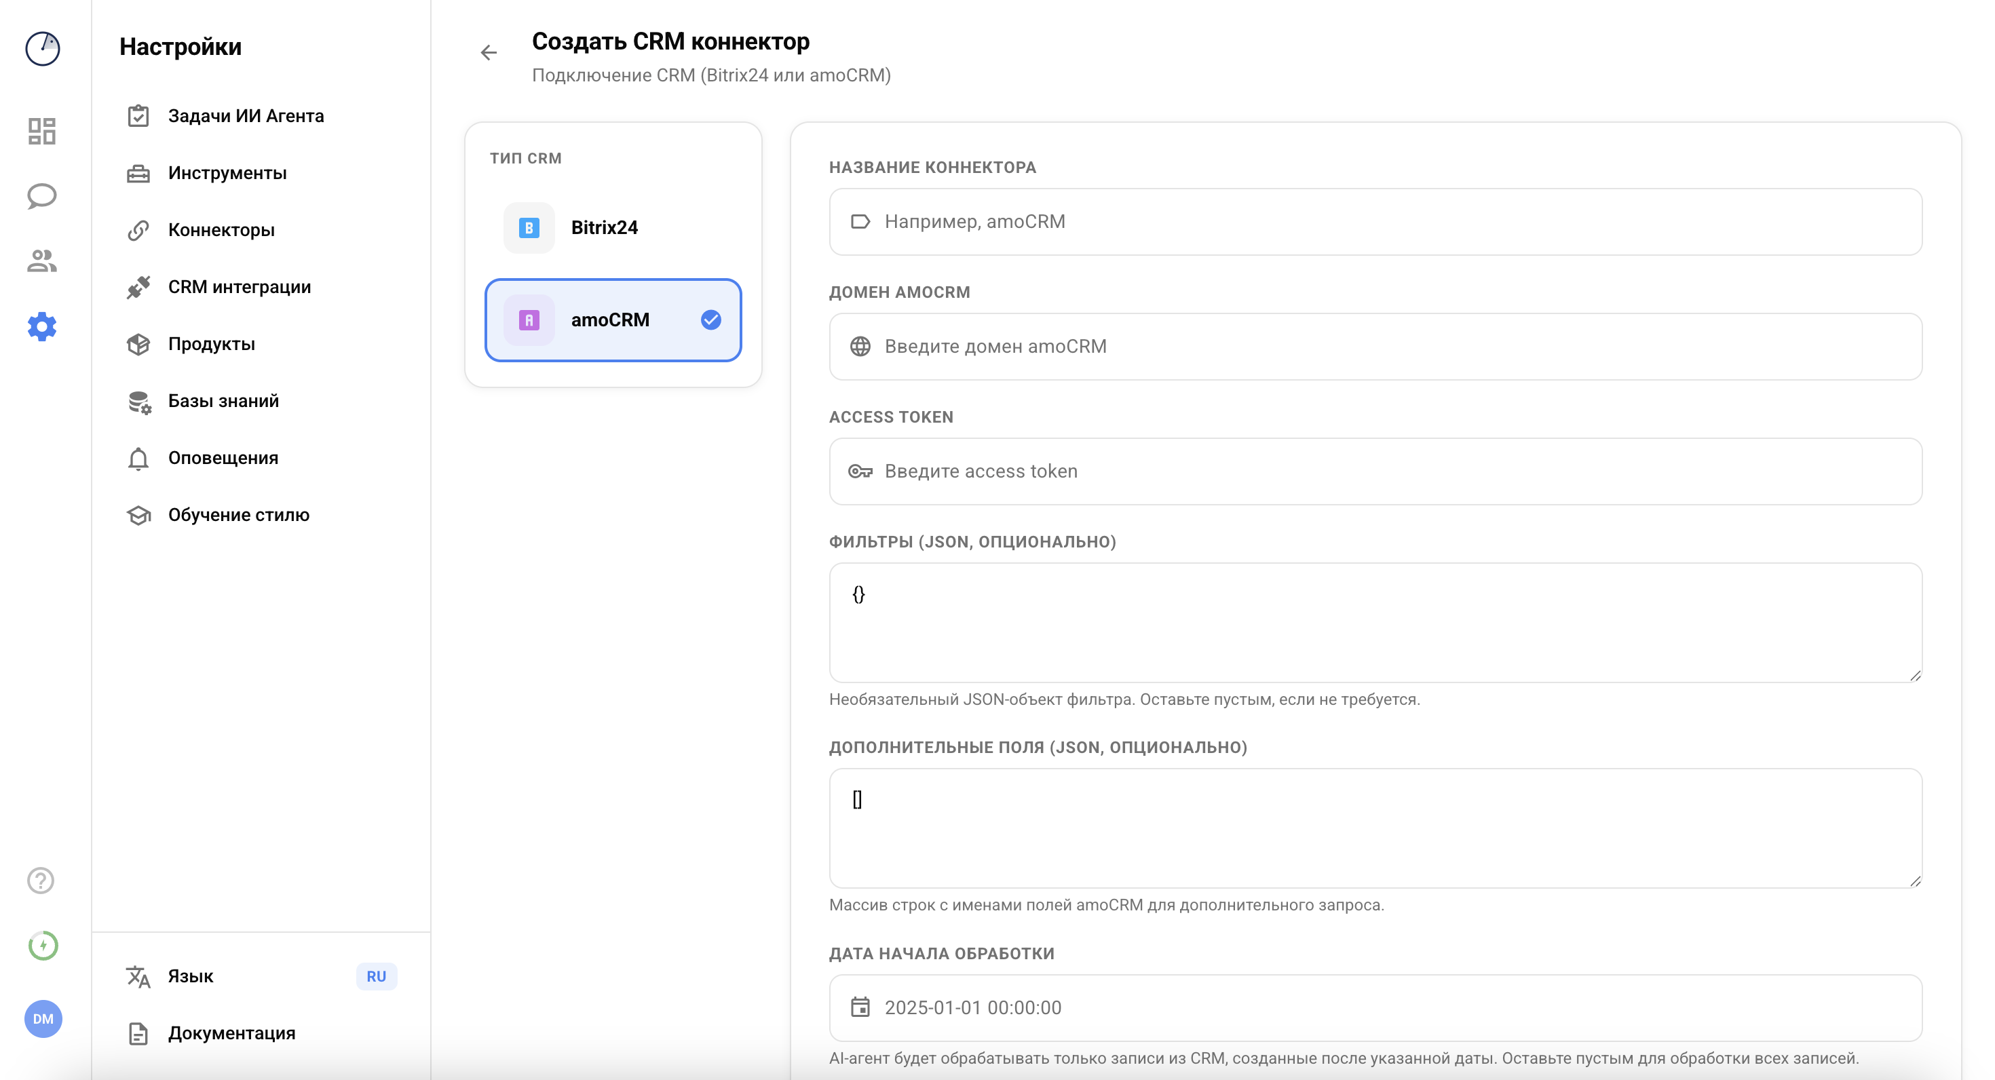Click the DM avatar at bottom left
This screenshot has height=1080, width=1995.
click(43, 1020)
